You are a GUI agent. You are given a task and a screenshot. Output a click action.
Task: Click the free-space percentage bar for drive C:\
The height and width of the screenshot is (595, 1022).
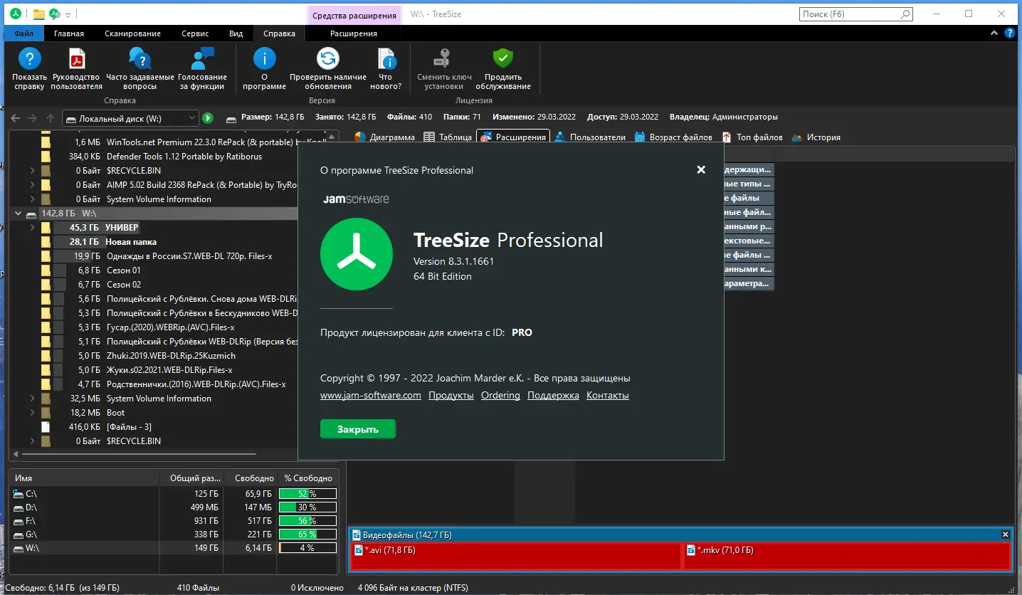tap(307, 493)
